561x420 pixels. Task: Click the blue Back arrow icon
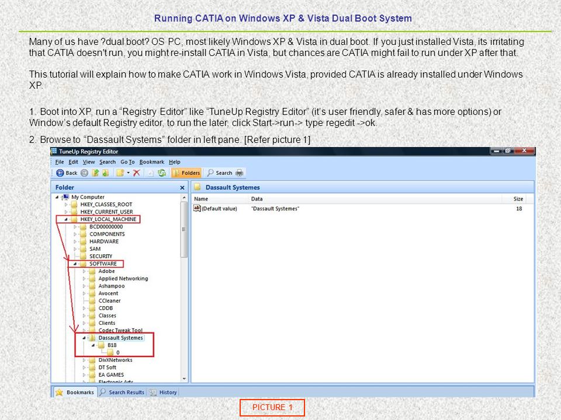(x=60, y=173)
